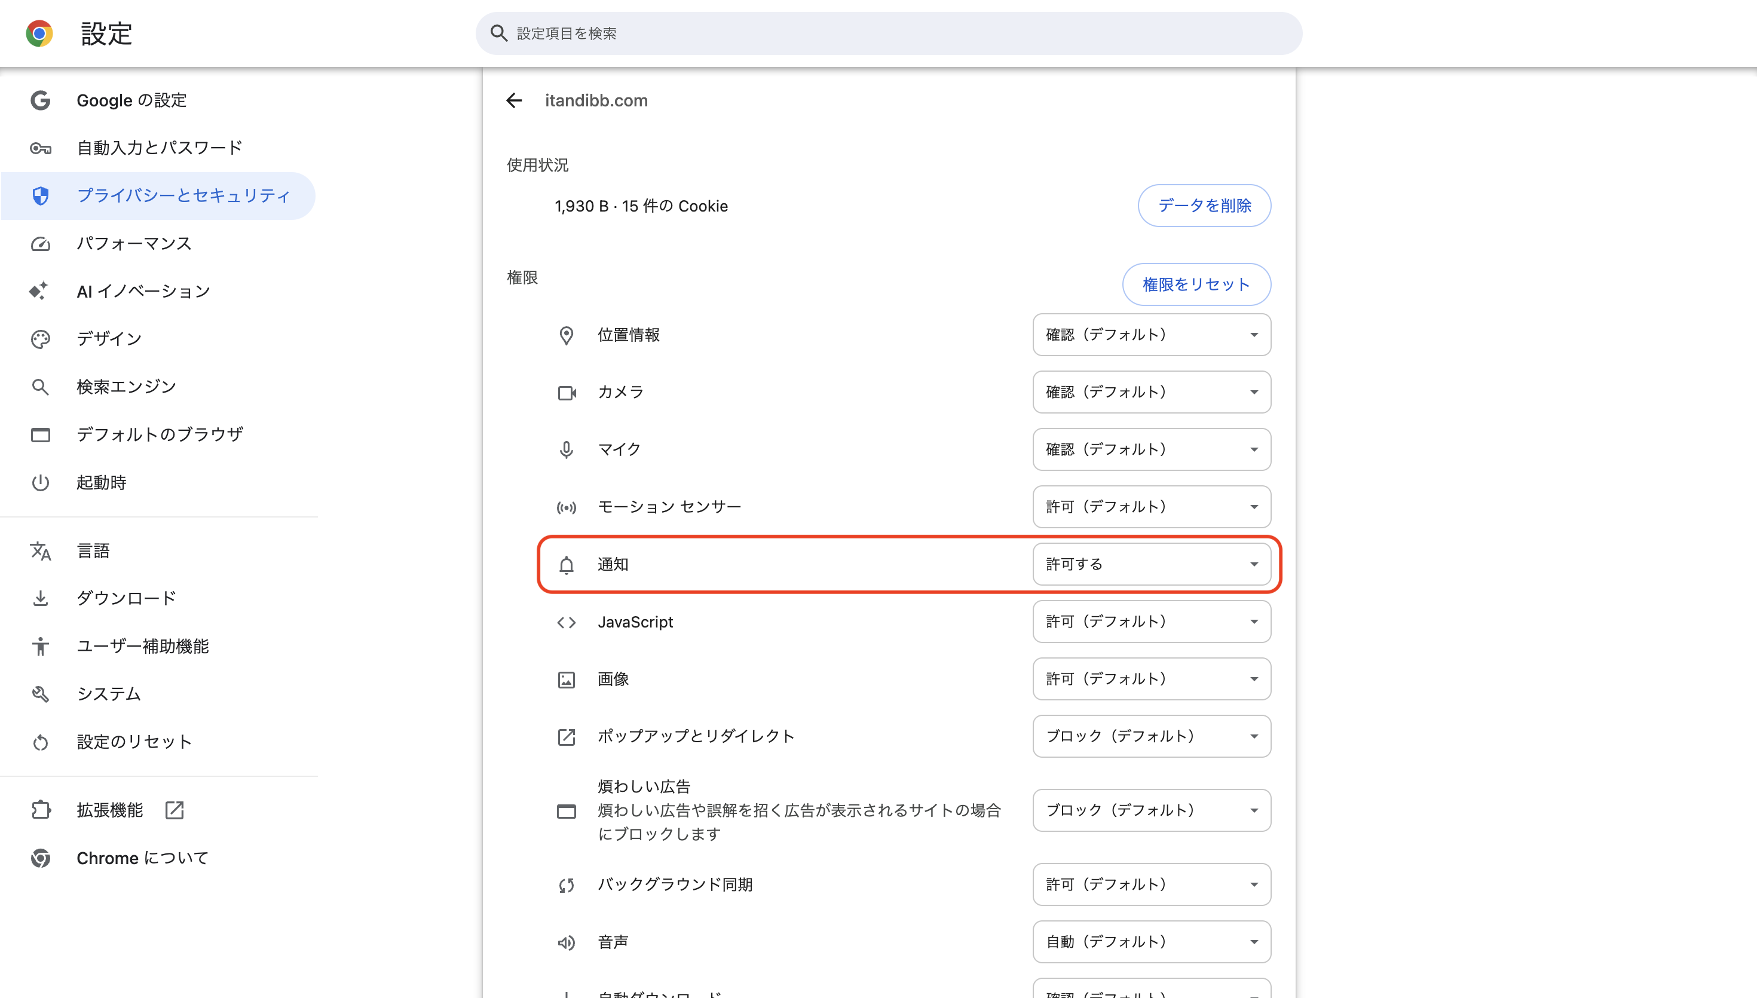Open the 煩わしい広告 block dropdown
Viewport: 1757px width, 998px height.
tap(1151, 810)
